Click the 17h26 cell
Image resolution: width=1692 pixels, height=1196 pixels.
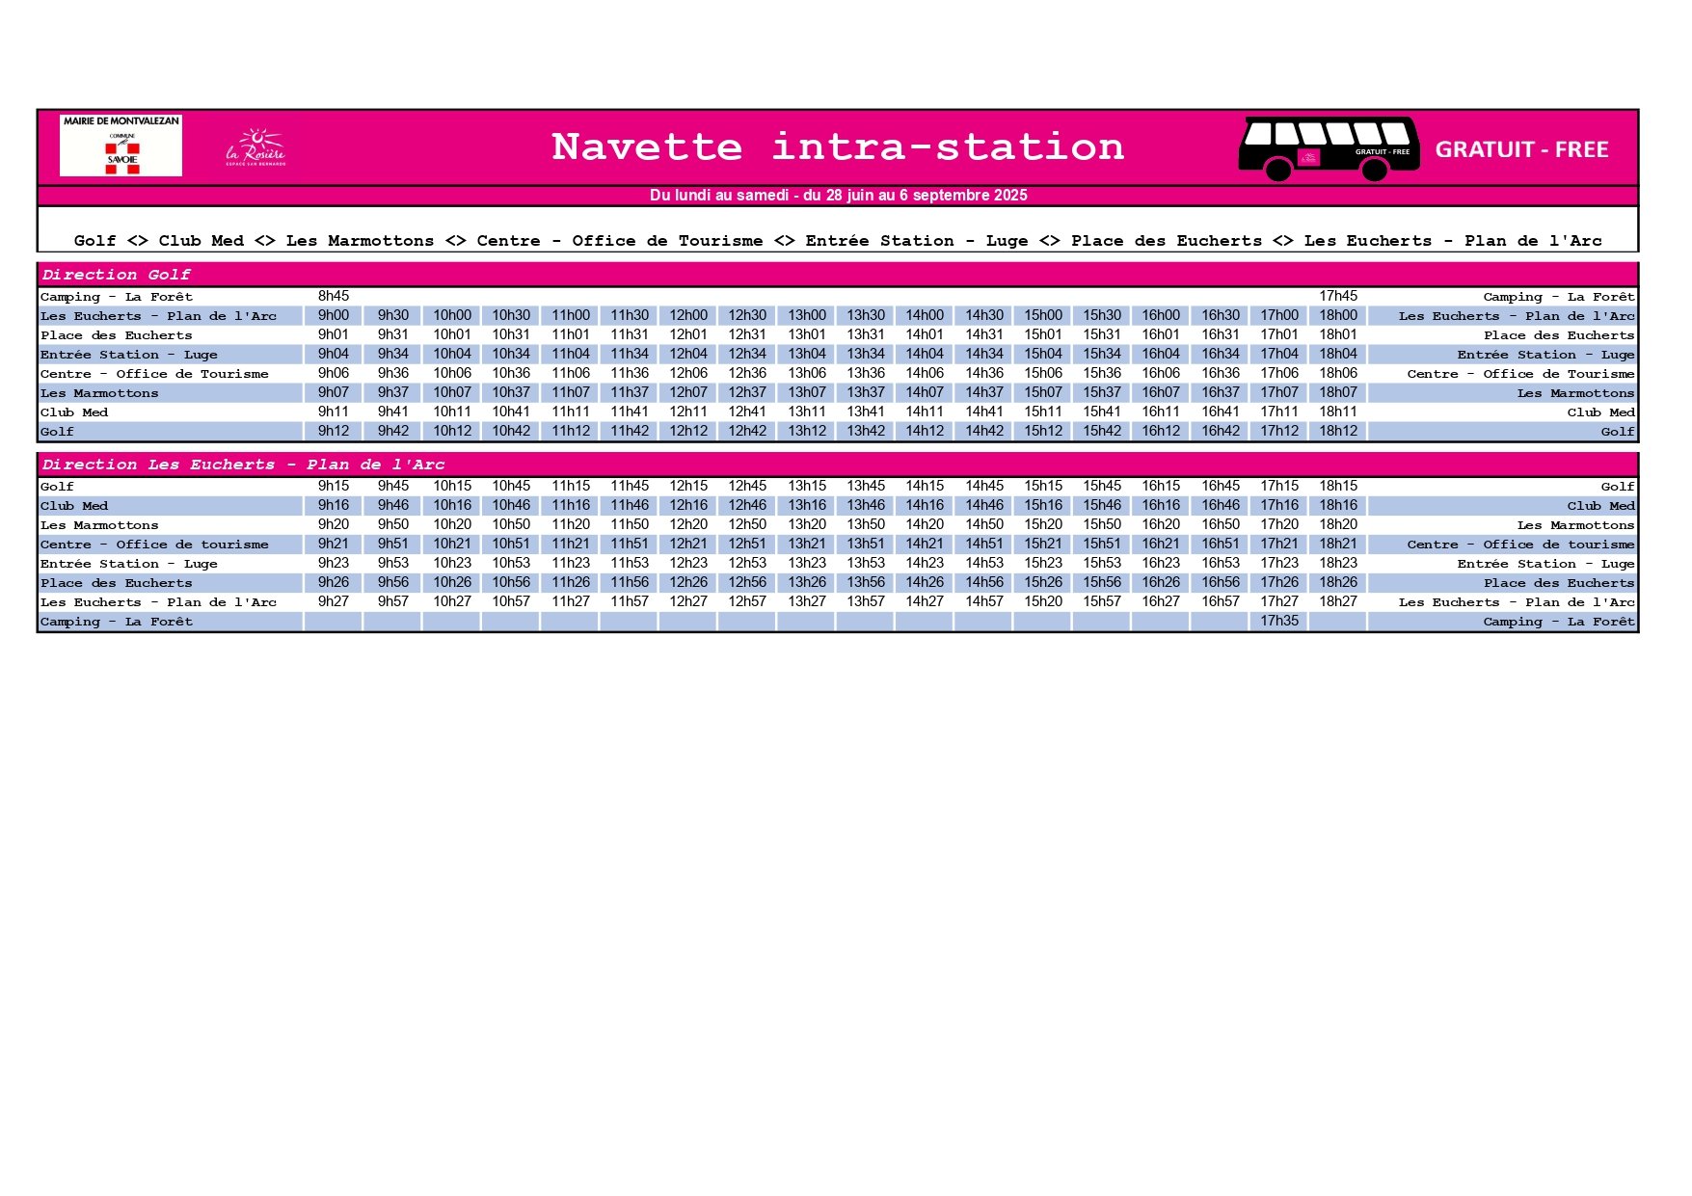1279,582
